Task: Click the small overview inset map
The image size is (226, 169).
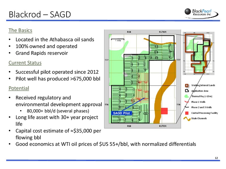Action: [199, 53]
